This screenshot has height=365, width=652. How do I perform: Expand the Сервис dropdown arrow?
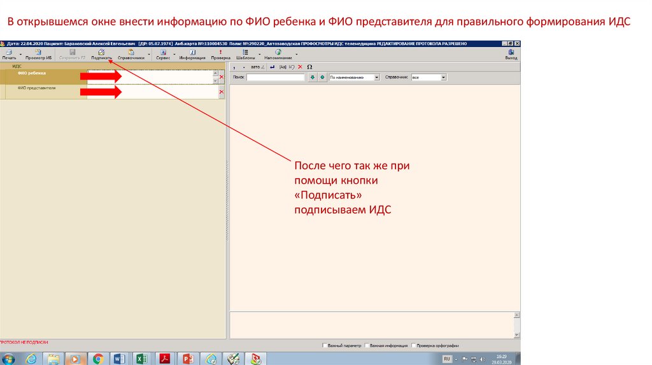(174, 55)
